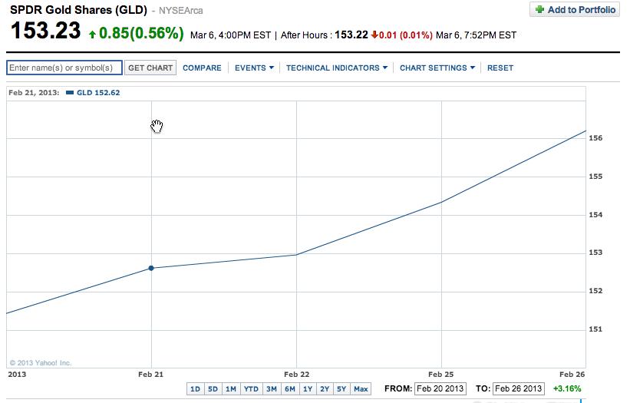This screenshot has width=630, height=403.
Task: Click the blue GLD legend color swatch
Action: [x=70, y=93]
